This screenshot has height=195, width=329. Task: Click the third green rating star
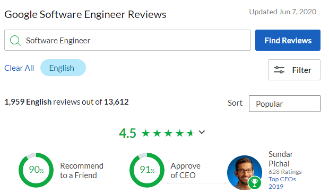pyautogui.click(x=168, y=133)
